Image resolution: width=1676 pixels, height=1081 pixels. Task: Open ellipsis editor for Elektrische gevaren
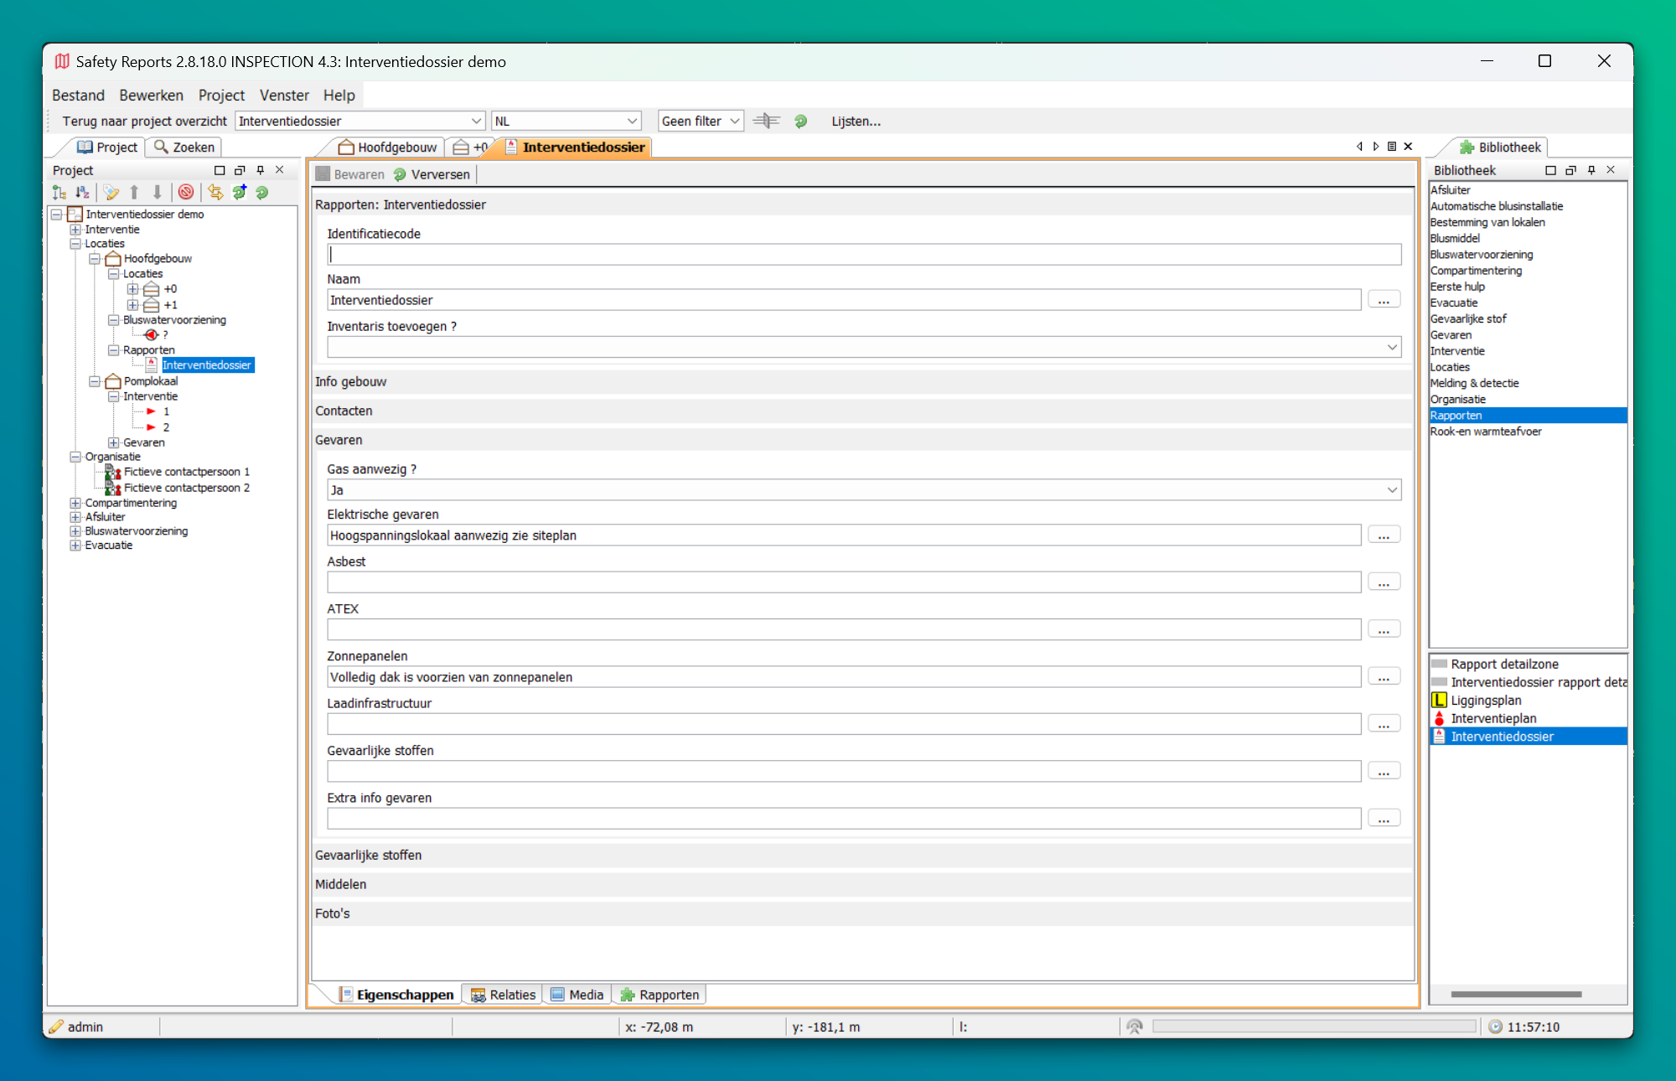[x=1384, y=535]
